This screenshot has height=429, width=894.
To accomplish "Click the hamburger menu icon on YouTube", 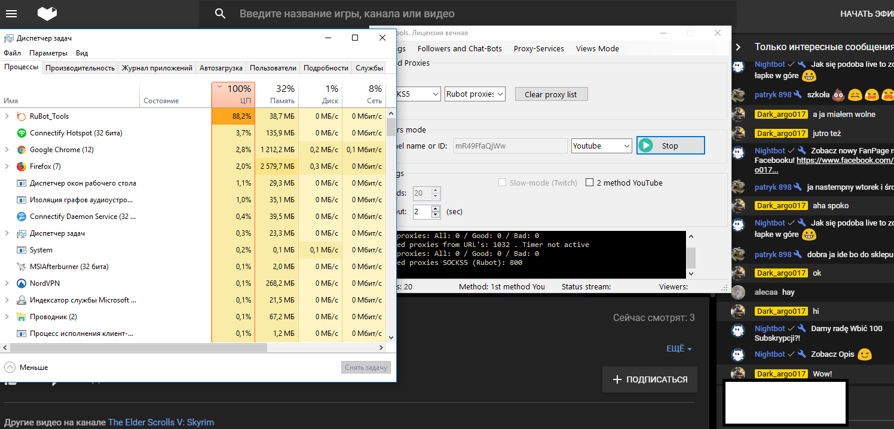I will 11,14.
